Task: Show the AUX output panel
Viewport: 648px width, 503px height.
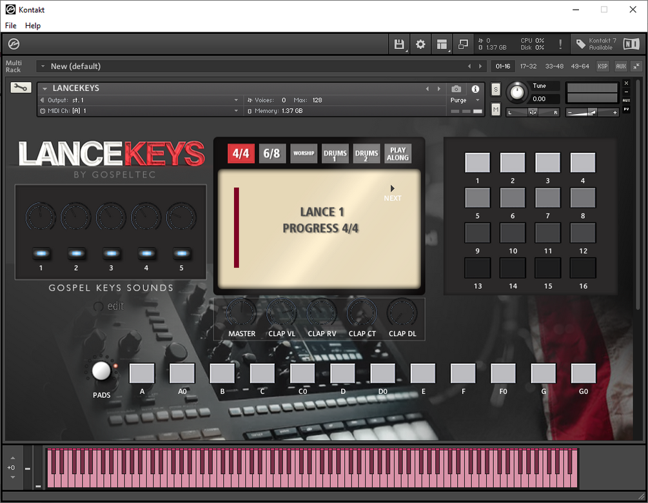Action: pos(621,66)
